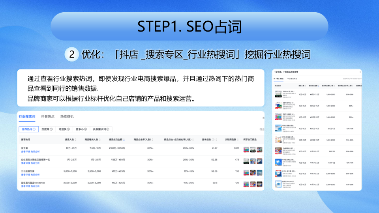
Task: Click the help icon beside 推荐热词
Action: point(34,129)
